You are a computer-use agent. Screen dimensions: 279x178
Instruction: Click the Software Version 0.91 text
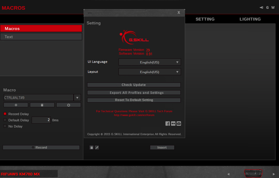pos(136,54)
